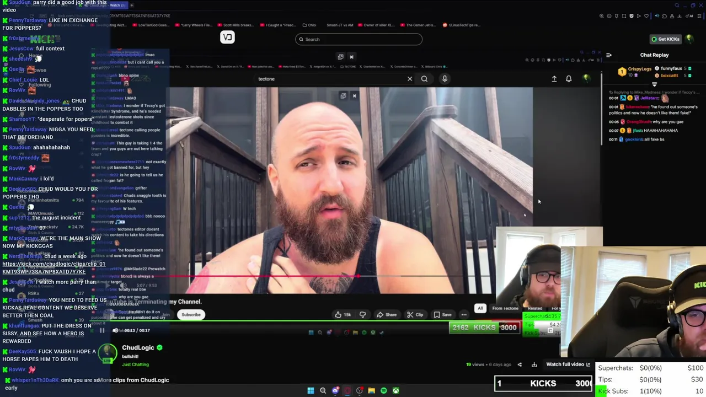
Task: Open the Kick profile avatar menu
Action: click(x=689, y=39)
